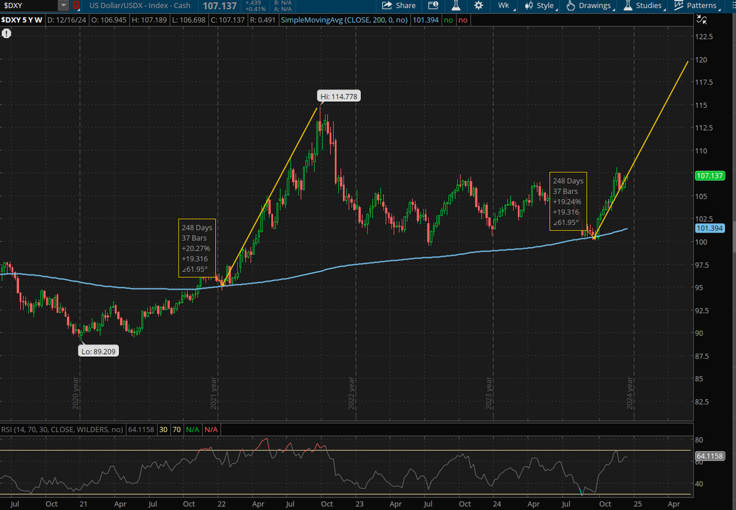This screenshot has height=510, width=736.
Task: Click the 2022 year divider label
Action: coord(352,394)
